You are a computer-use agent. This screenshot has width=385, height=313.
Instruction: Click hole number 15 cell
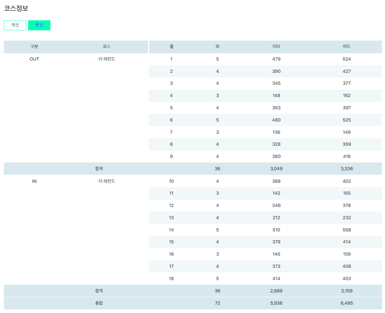tap(171, 242)
